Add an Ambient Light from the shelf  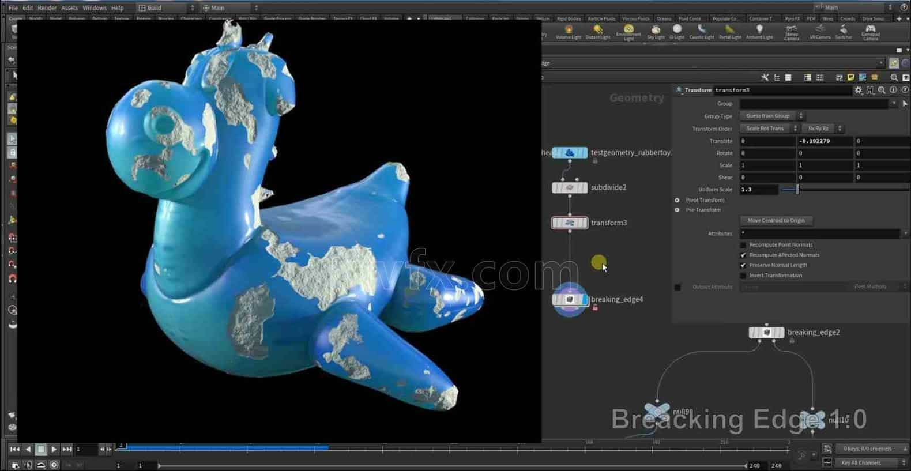tap(759, 32)
